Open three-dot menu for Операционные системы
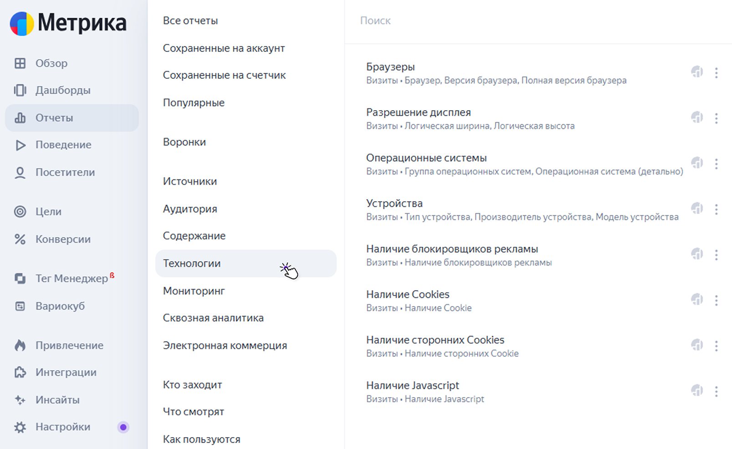Image resolution: width=732 pixels, height=449 pixels. [x=716, y=164]
